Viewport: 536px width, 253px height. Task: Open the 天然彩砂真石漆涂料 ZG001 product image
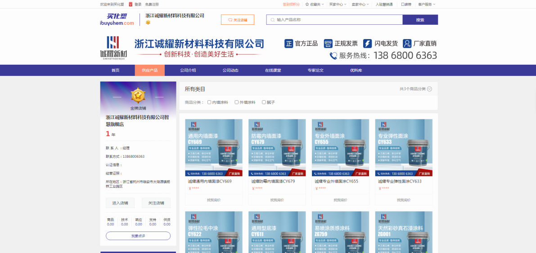(x=404, y=232)
